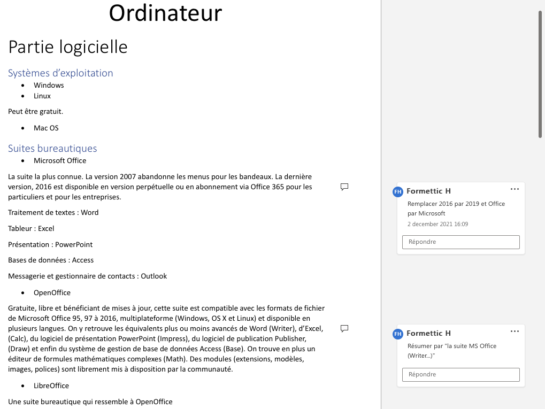The height and width of the screenshot is (409, 545).
Task: Click the FH avatar on the 'Remplacer 2016' comment
Action: coord(397,191)
